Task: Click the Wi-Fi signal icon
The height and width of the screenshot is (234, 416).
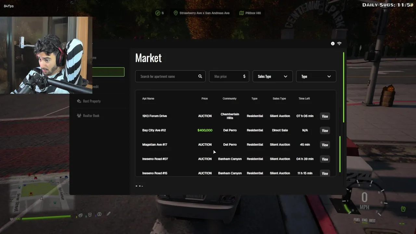Action: click(x=339, y=44)
